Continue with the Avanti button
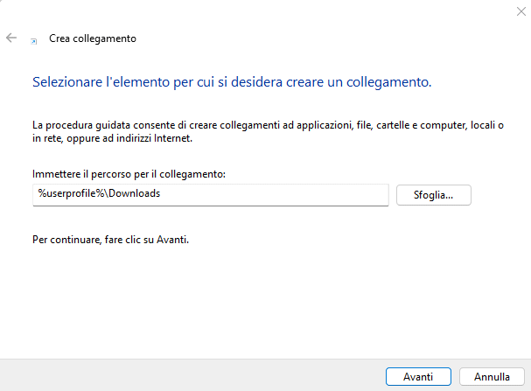 418,376
